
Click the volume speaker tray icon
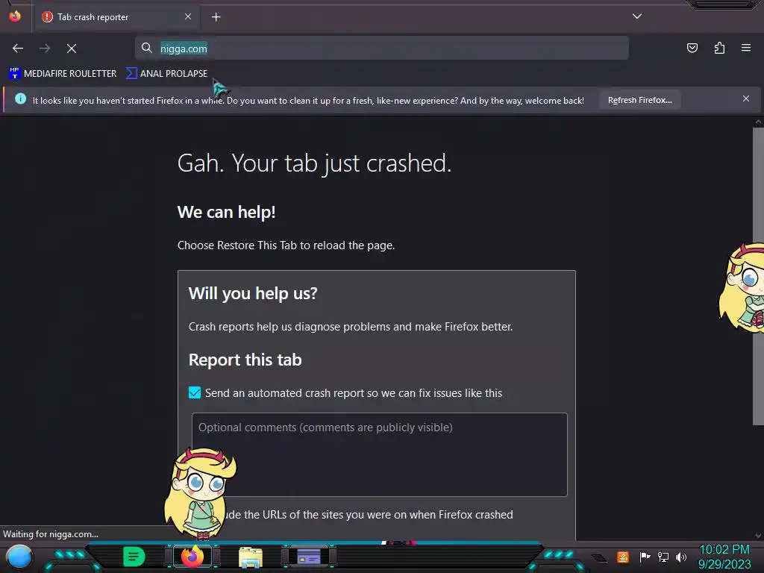click(681, 557)
